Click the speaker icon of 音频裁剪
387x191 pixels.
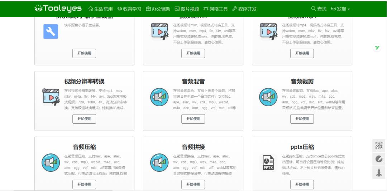[268, 97]
